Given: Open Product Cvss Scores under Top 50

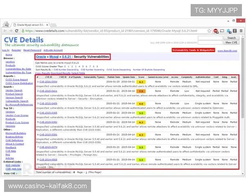Looking at the screenshot, I should tap(17, 122).
